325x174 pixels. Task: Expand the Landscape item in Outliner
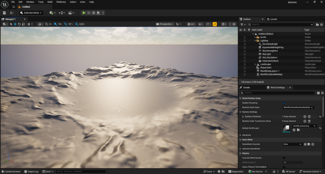pos(256,64)
